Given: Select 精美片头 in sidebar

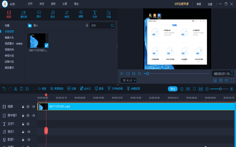Looking at the screenshot, I should (x=9, y=38).
